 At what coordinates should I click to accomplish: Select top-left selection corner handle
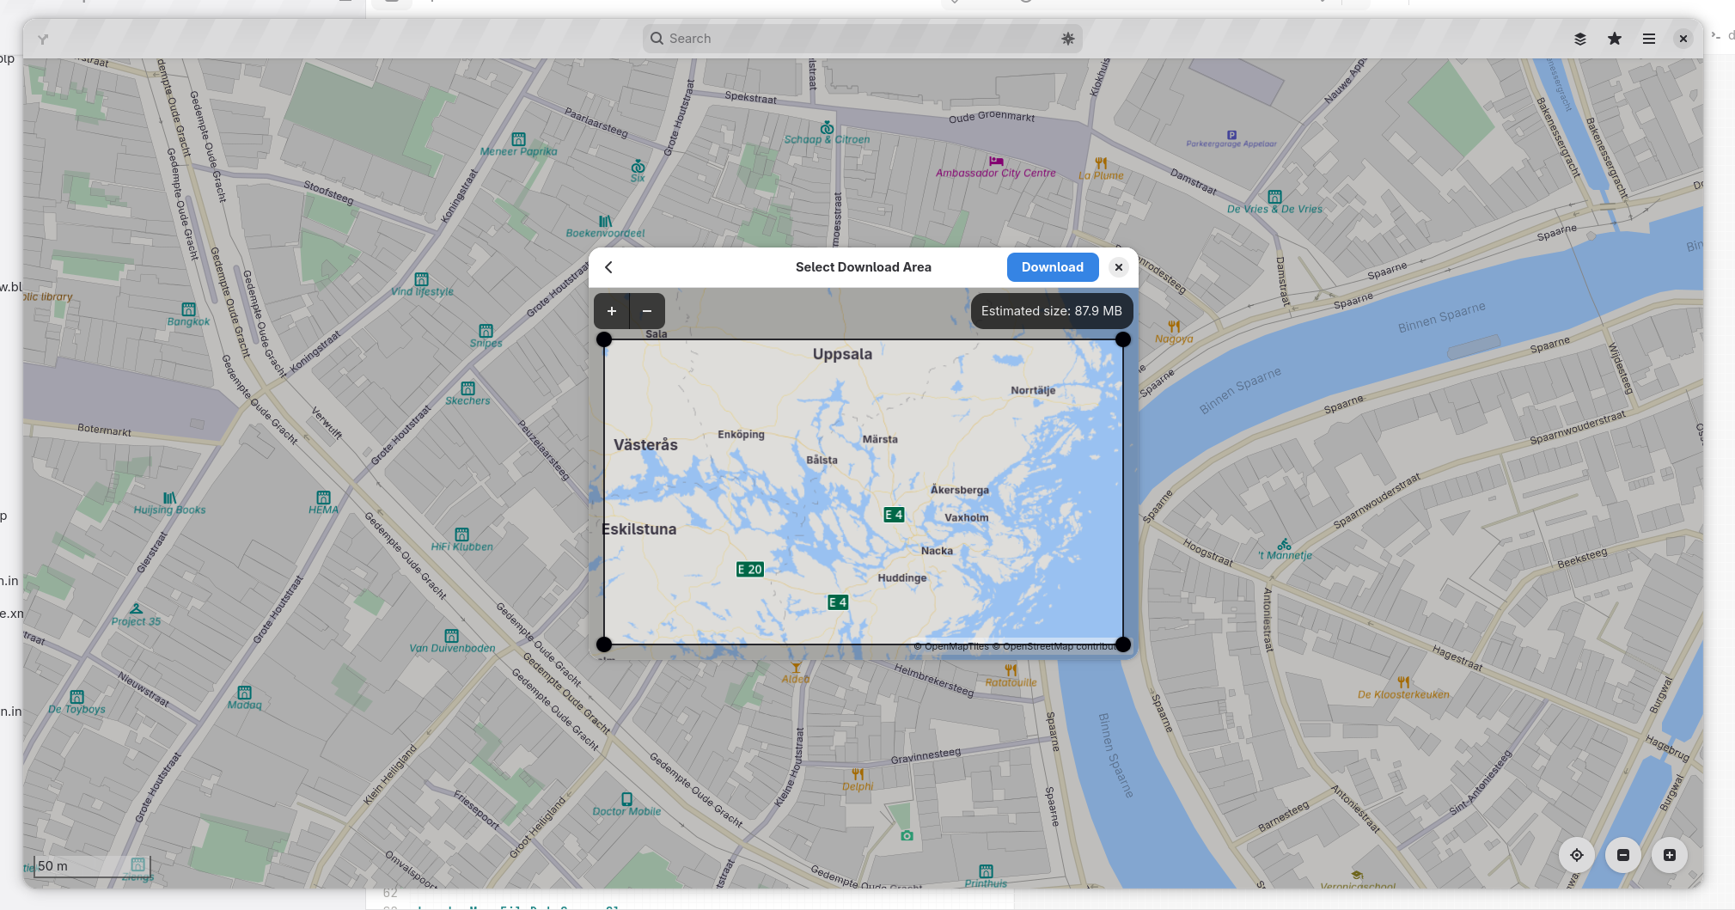click(x=604, y=339)
